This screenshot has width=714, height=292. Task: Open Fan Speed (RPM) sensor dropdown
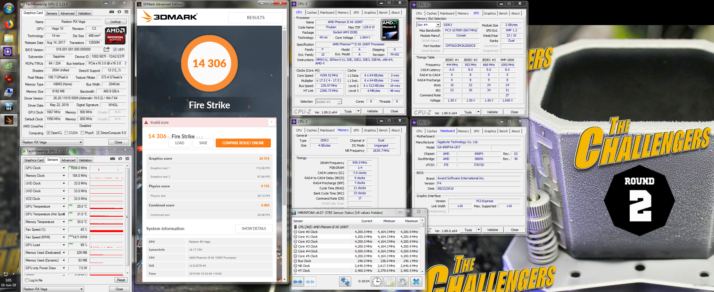pyautogui.click(x=64, y=237)
